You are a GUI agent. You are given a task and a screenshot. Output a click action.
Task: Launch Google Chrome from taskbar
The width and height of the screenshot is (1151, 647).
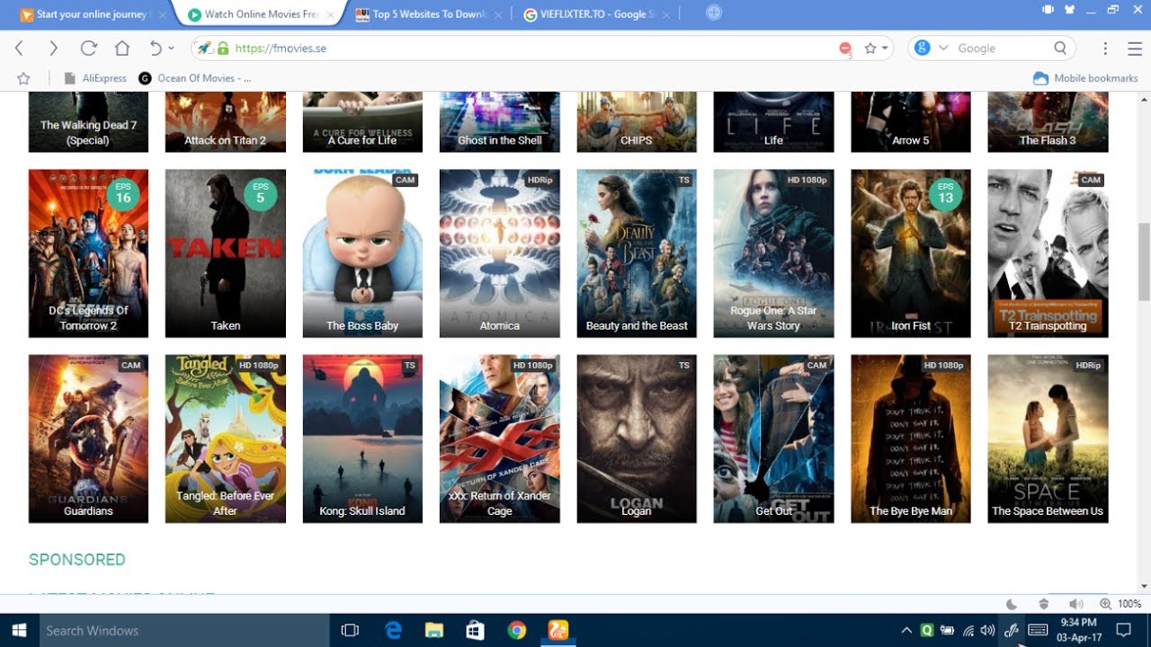click(x=517, y=631)
